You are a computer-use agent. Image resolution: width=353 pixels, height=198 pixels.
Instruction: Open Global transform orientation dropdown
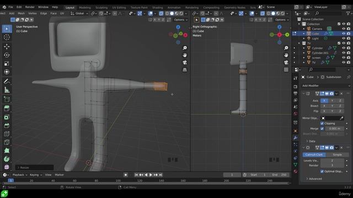pyautogui.click(x=79, y=13)
